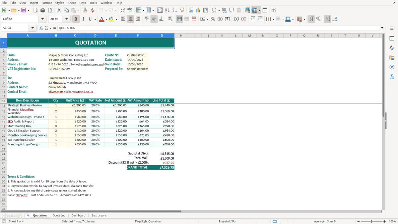Click the formula equals sign button
Screen dimensions: 398x224
pyautogui.click(x=55, y=28)
